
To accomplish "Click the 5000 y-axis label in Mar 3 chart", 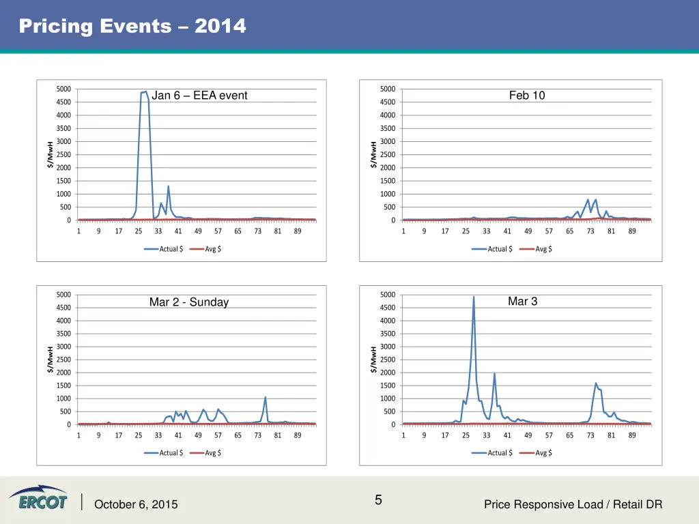I will [388, 295].
